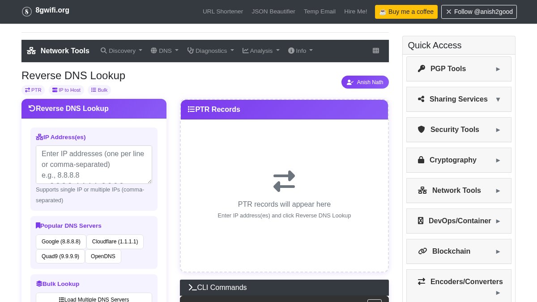
Task: Click the PGP Tools key icon
Action: (421, 68)
